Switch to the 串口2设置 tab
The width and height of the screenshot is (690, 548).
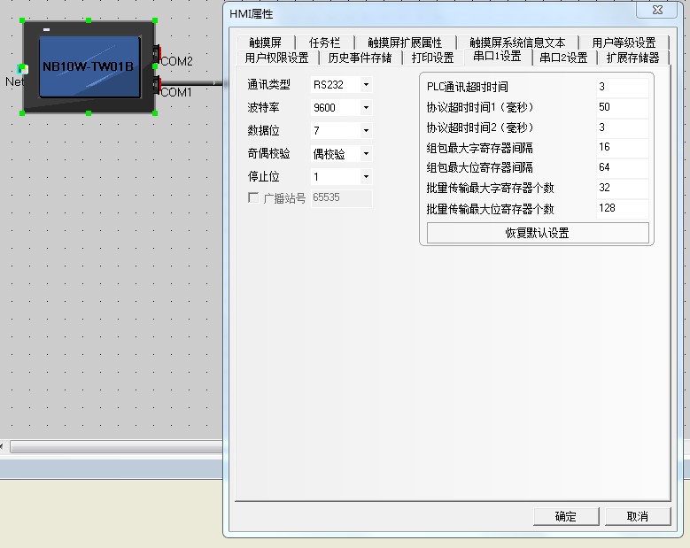click(x=563, y=58)
